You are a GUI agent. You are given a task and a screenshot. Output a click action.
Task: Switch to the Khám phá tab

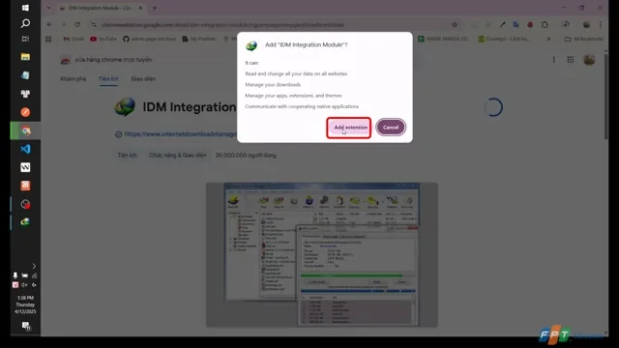pos(74,79)
